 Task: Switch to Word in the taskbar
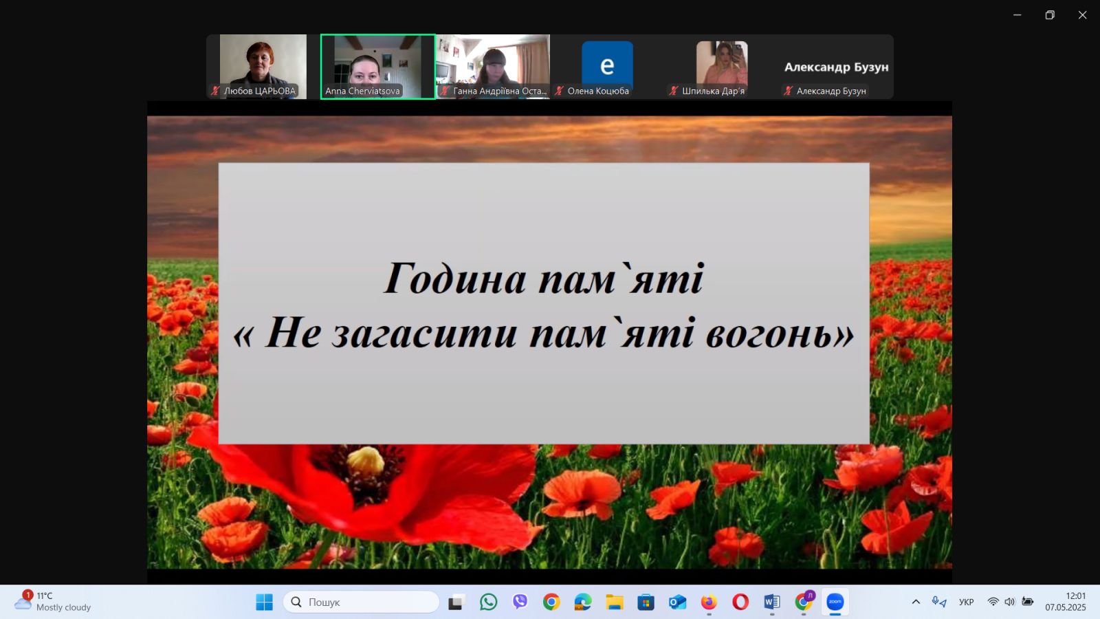click(x=771, y=602)
